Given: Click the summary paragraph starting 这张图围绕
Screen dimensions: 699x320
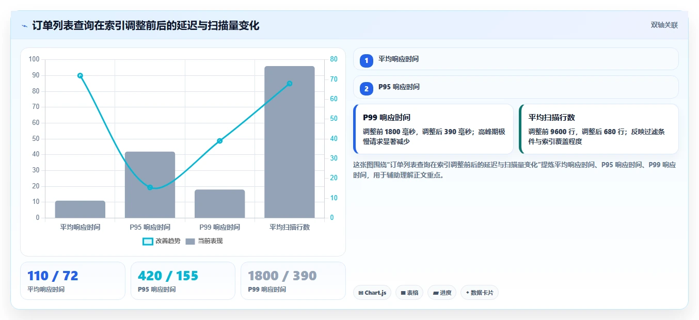Looking at the screenshot, I should (x=515, y=170).
